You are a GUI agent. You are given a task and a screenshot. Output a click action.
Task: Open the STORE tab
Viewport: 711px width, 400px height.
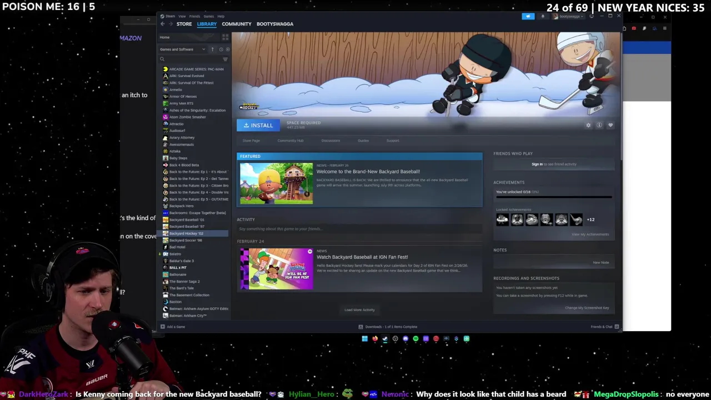[x=184, y=24]
